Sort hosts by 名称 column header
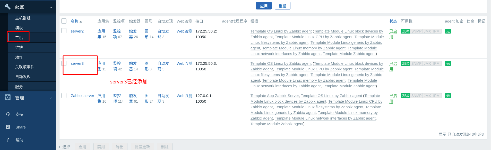The width and height of the screenshot is (491, 150). (x=76, y=21)
